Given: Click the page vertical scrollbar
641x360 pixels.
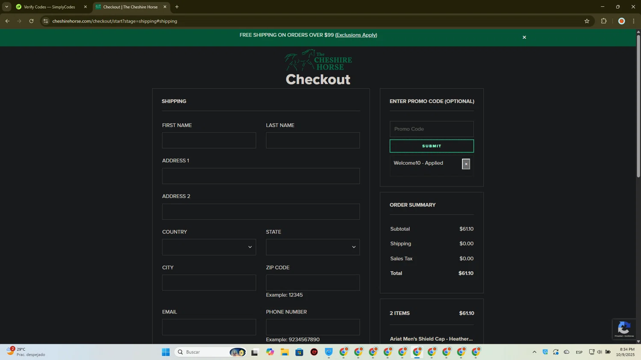Looking at the screenshot, I should (x=638, y=105).
